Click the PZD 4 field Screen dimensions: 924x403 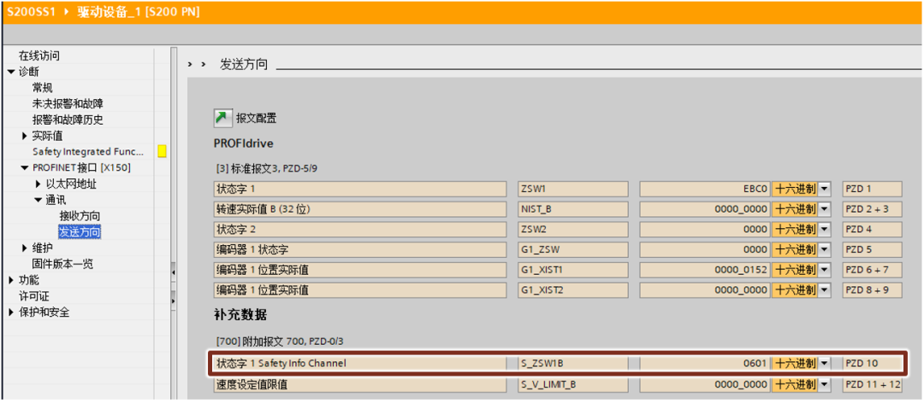tap(872, 229)
